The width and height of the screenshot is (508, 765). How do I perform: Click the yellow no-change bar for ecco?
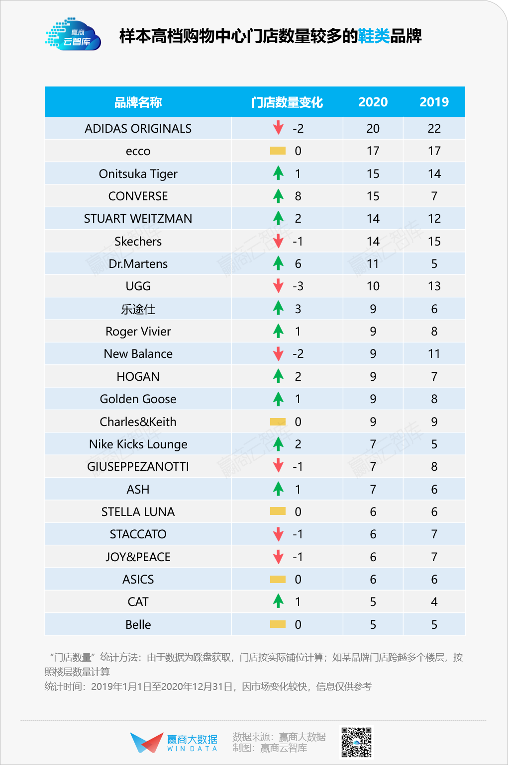click(278, 151)
